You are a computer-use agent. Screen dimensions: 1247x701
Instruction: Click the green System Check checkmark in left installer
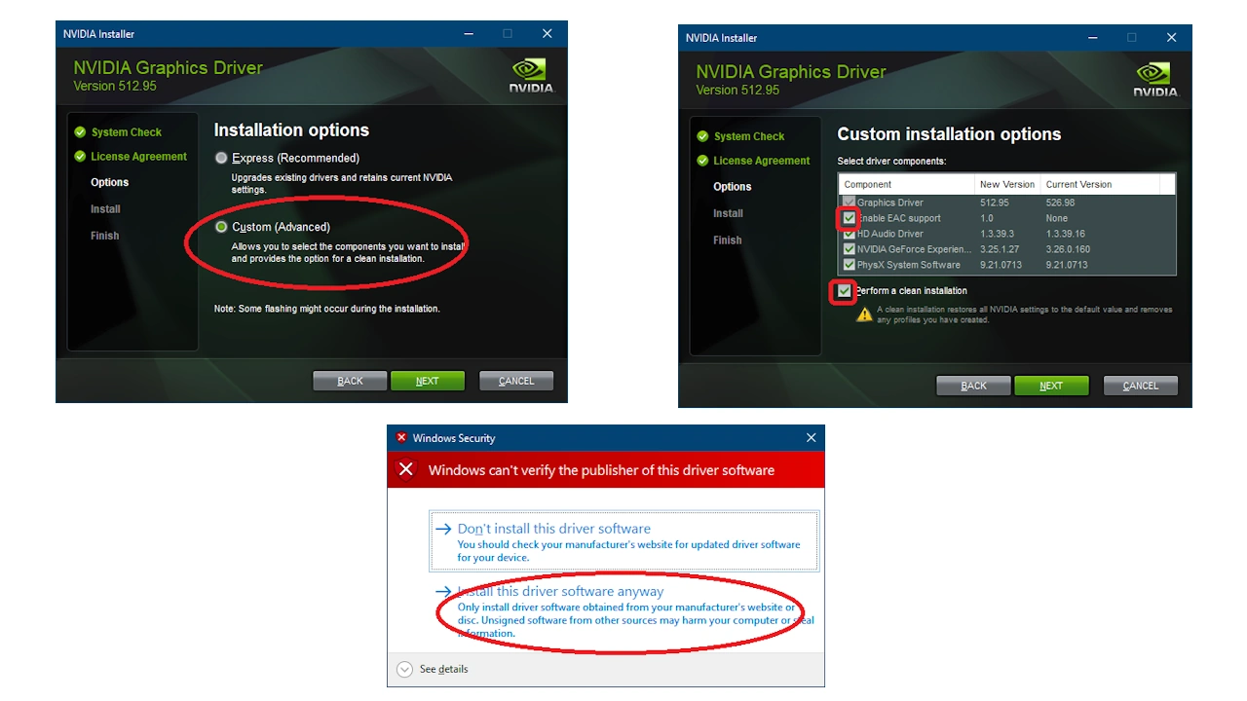(81, 132)
